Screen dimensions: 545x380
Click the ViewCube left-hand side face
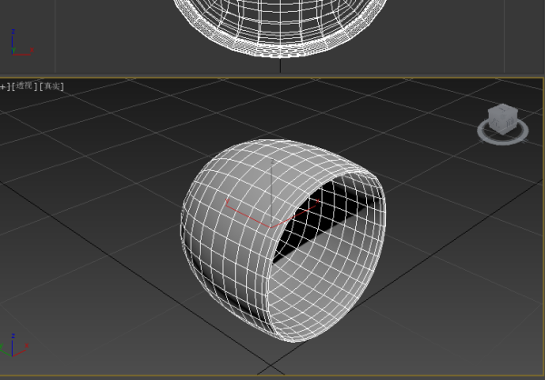(x=495, y=122)
